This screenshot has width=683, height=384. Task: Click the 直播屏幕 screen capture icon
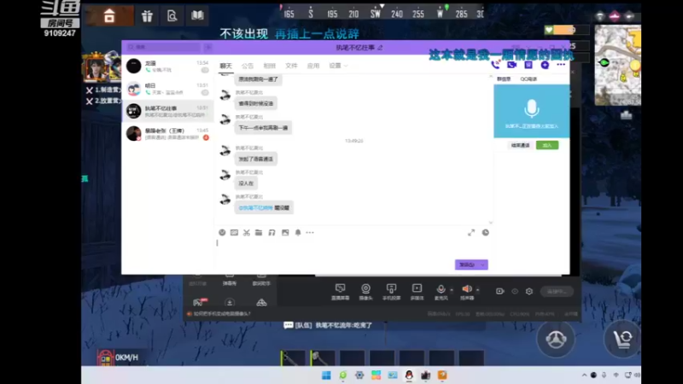[x=340, y=291]
